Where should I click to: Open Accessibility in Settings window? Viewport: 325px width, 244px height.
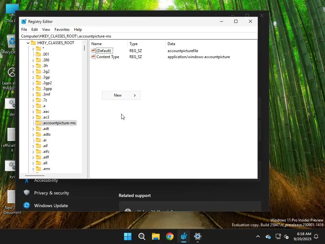point(46,180)
